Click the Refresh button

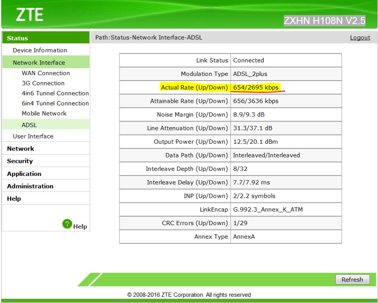point(352,279)
